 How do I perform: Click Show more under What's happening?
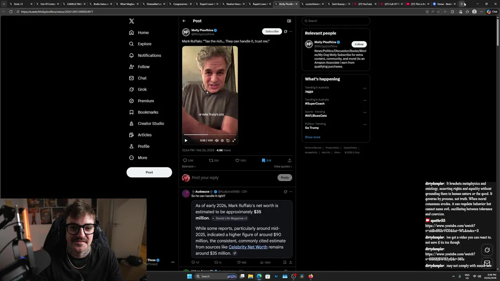(312, 137)
